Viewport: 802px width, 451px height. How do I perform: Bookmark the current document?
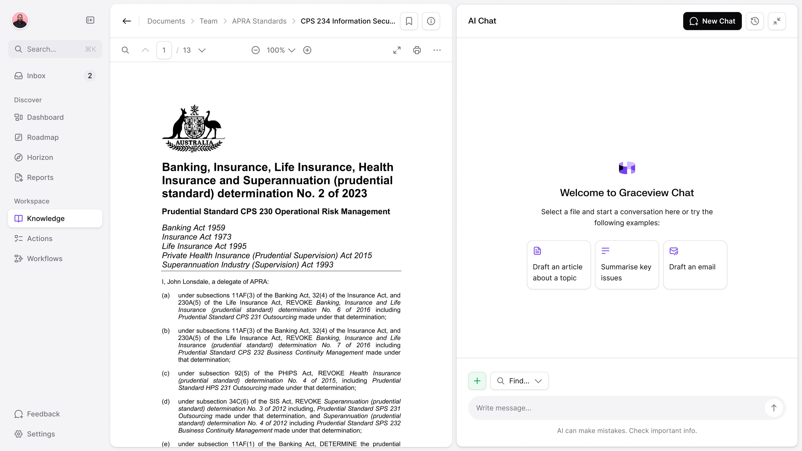point(409,21)
